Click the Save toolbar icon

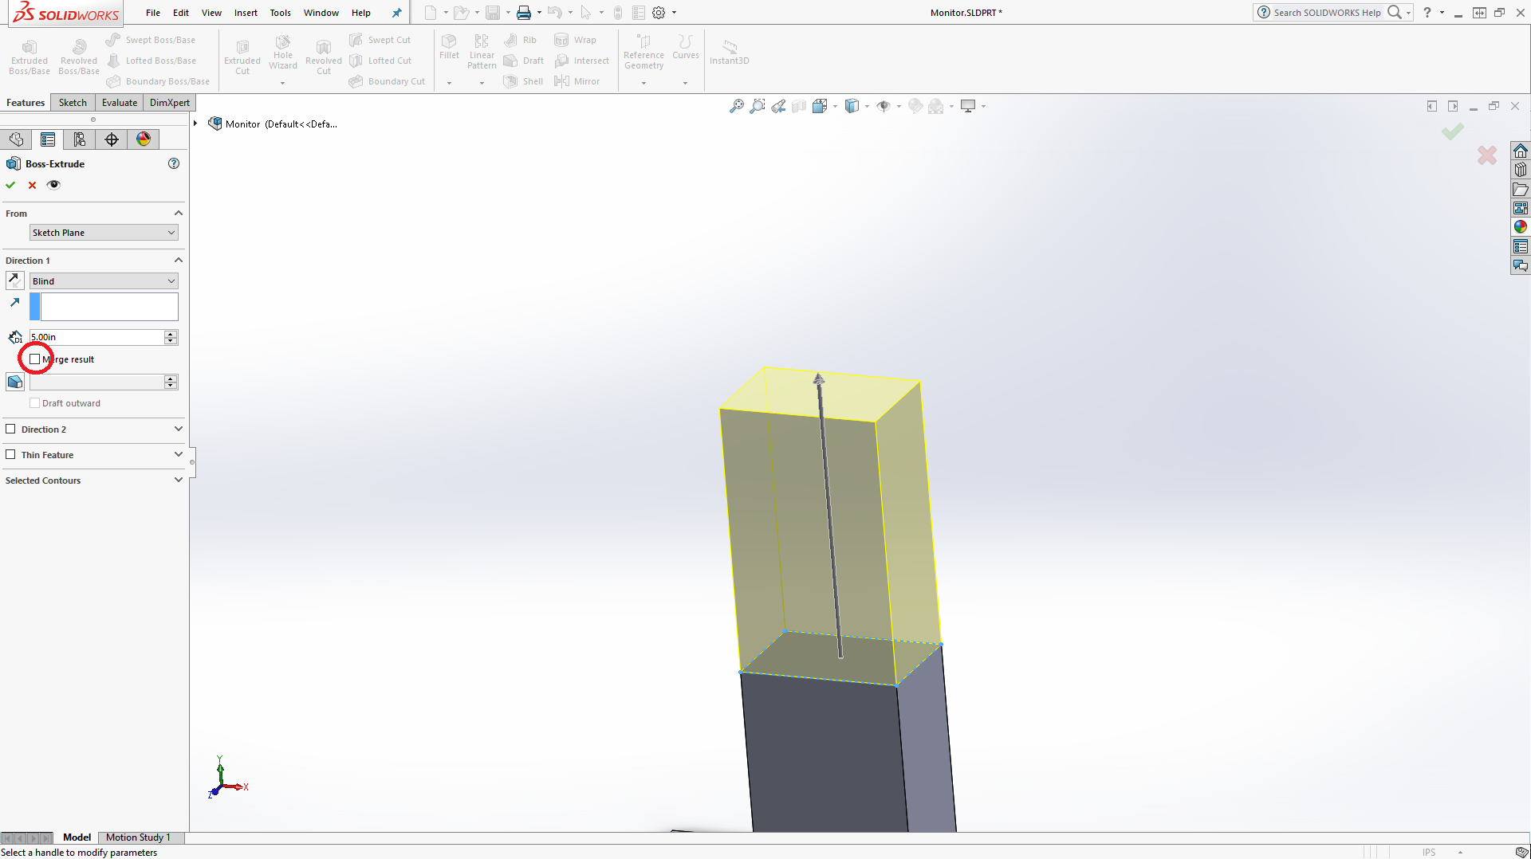pyautogui.click(x=493, y=13)
